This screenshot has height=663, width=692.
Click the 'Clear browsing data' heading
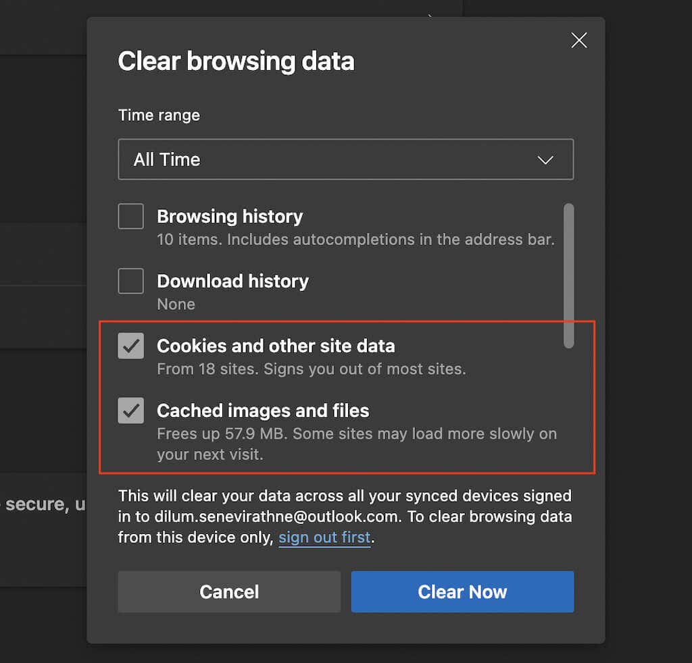coord(236,61)
